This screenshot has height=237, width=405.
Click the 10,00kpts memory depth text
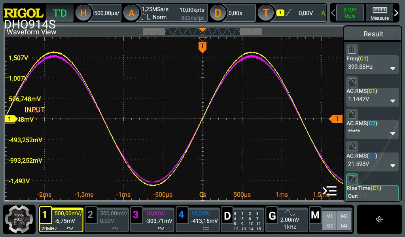click(x=192, y=10)
